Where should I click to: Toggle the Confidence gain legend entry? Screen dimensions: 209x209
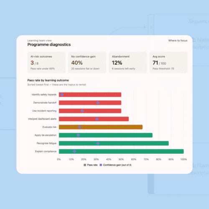(115, 165)
